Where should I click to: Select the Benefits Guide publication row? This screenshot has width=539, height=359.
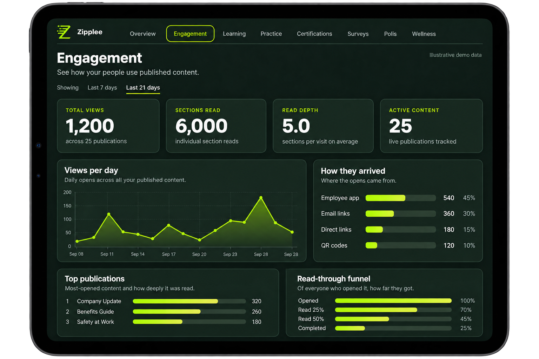[x=164, y=312]
